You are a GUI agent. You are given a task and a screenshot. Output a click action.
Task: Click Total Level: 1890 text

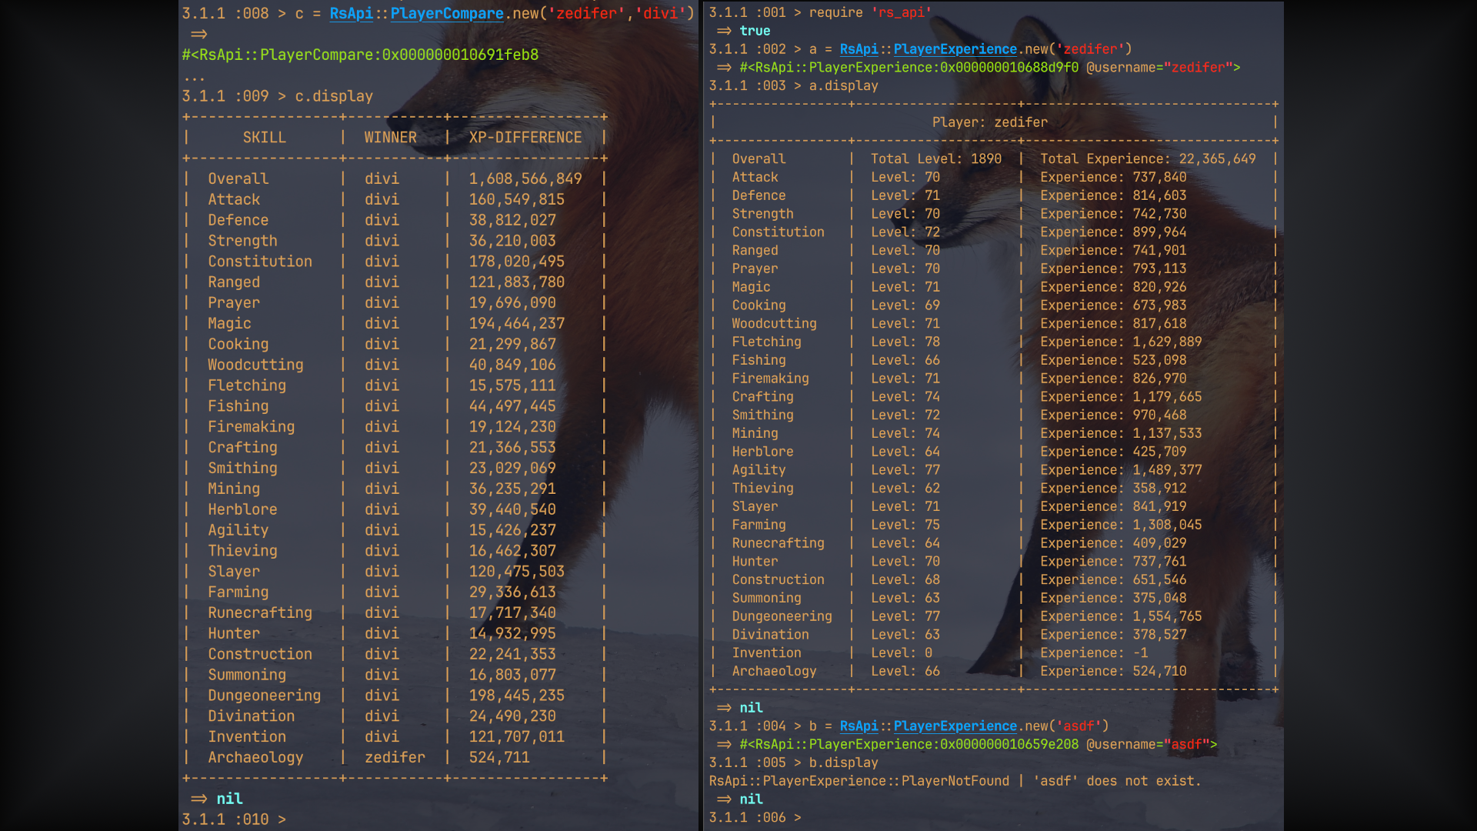click(x=935, y=159)
